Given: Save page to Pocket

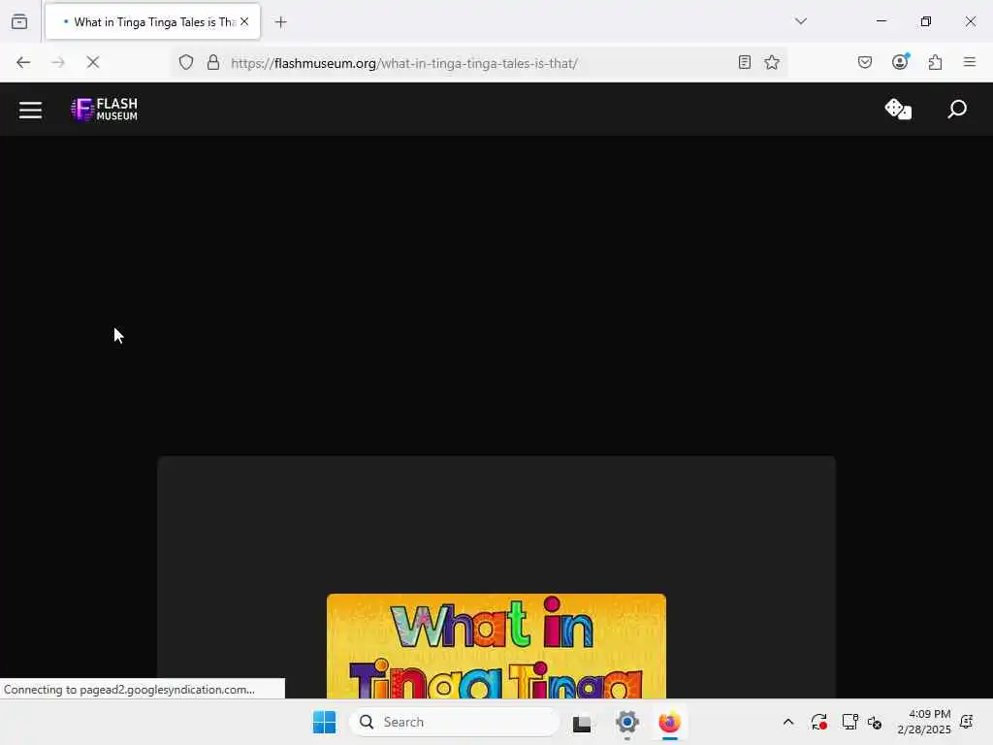Looking at the screenshot, I should click(865, 62).
